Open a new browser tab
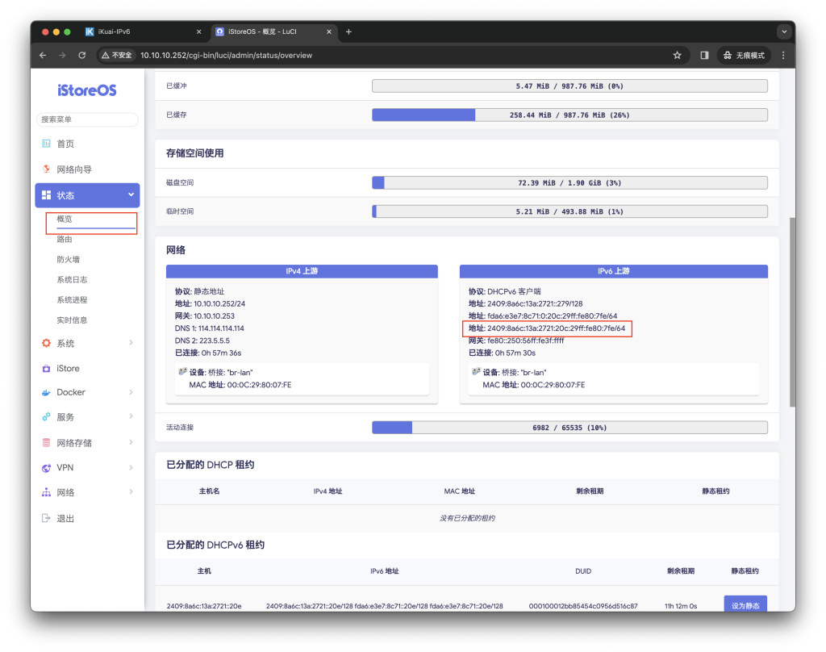 [348, 31]
